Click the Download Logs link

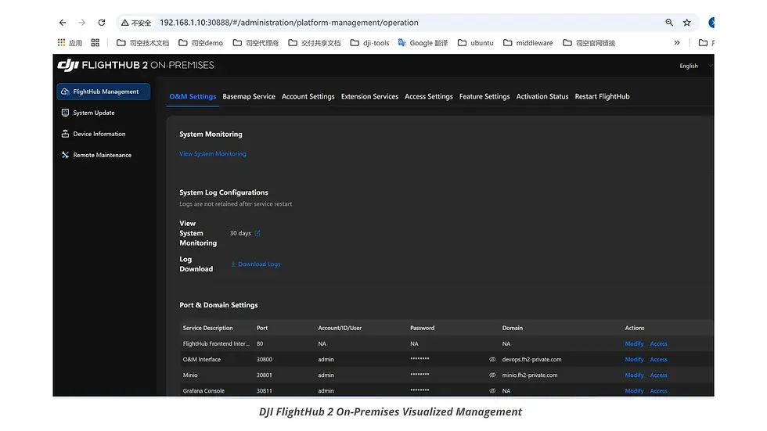(x=256, y=264)
